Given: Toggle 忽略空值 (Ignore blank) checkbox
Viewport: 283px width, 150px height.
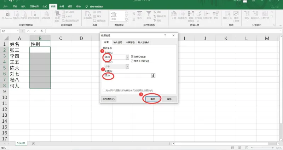Looking at the screenshot, I should click(132, 57).
